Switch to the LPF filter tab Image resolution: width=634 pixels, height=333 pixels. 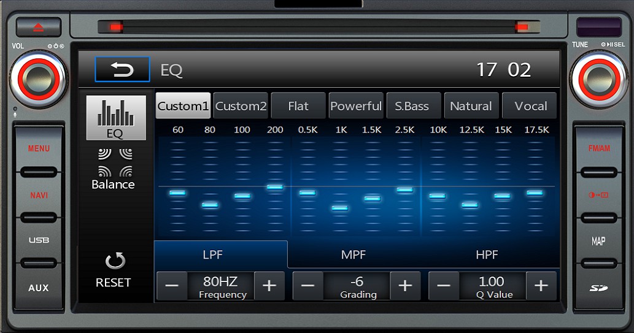pos(221,255)
